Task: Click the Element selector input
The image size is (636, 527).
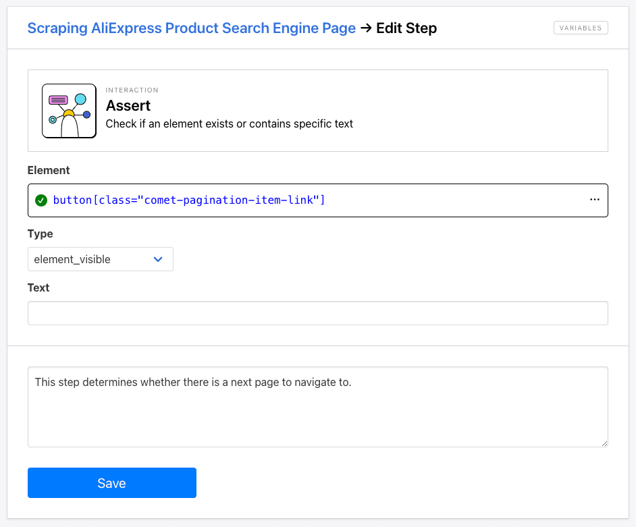Action: click(x=317, y=200)
